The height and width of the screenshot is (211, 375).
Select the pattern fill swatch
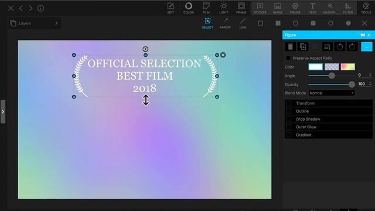[x=332, y=67]
